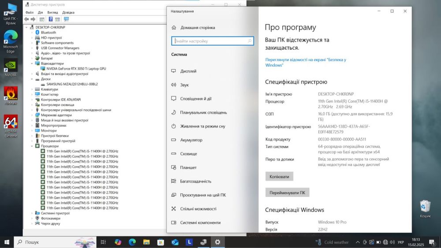Click the blue Help icon in Device Manager toolbar
This screenshot has width=441, height=248.
51,19
